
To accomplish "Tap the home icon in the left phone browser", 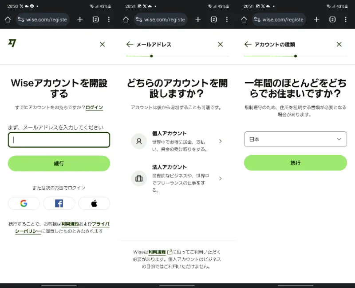I will coord(8,19).
